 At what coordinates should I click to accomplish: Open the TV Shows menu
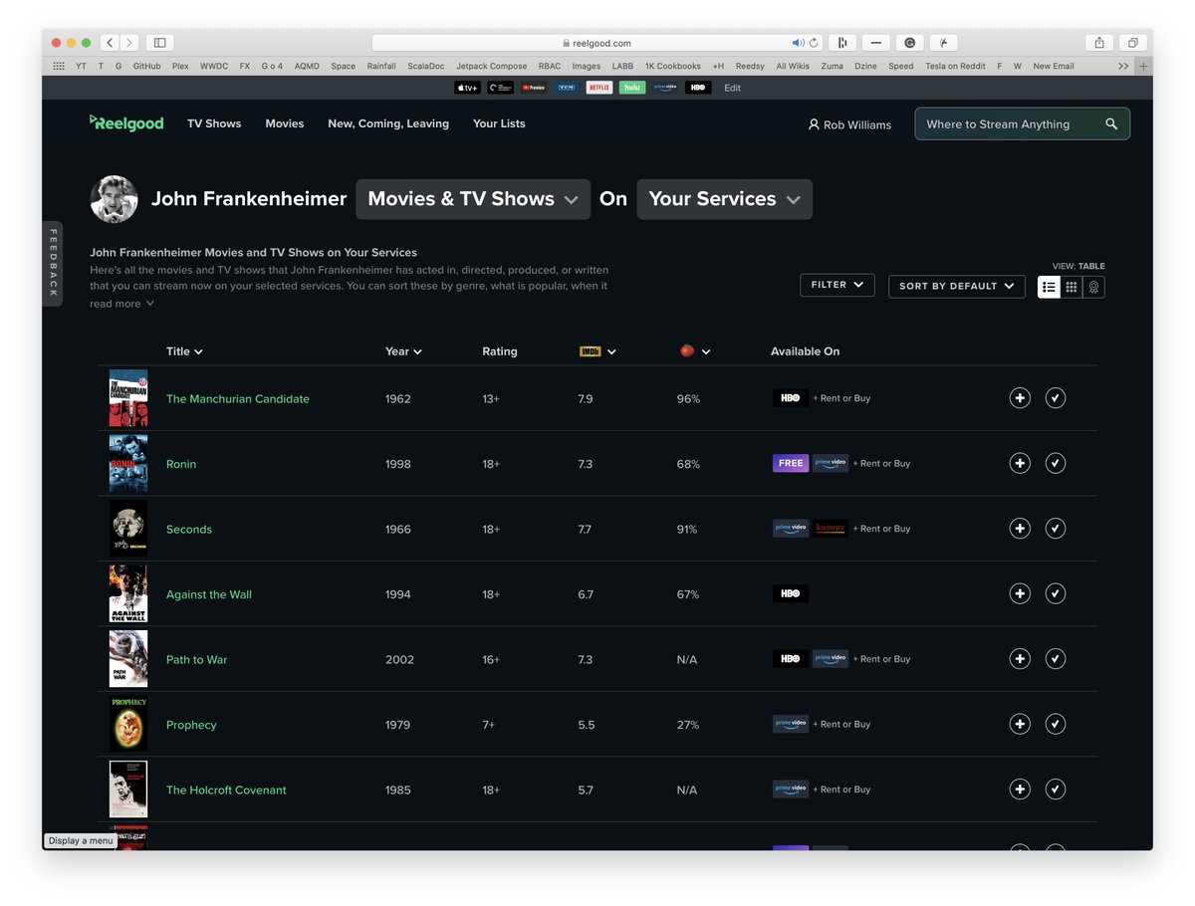pyautogui.click(x=214, y=123)
